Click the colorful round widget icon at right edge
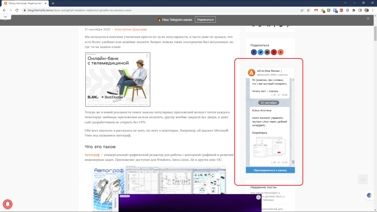Image resolution: width=377 pixels, height=212 pixels. [x=369, y=195]
